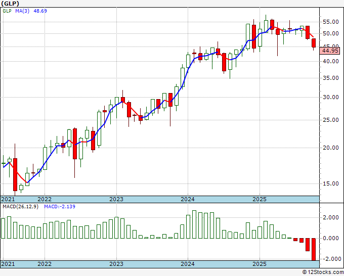The height and width of the screenshot is (276, 344).
Task: Click the 35.00 price axis label
Action: click(x=331, y=78)
